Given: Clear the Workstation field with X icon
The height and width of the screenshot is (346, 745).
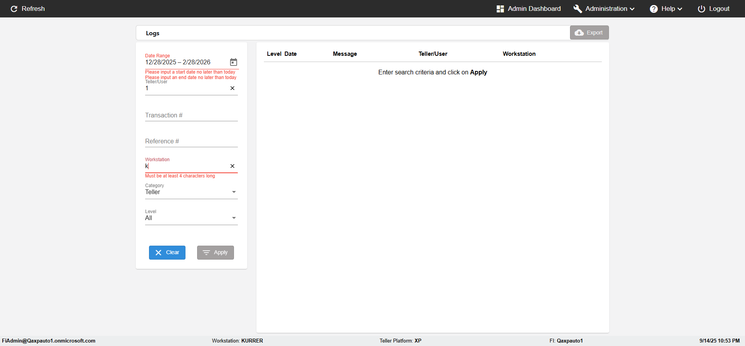Looking at the screenshot, I should [232, 166].
